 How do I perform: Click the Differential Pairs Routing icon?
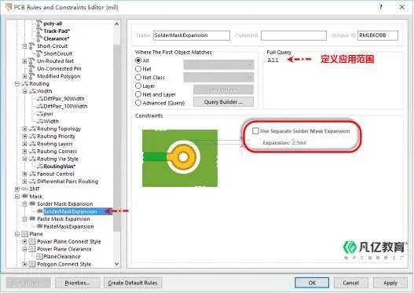32,181
